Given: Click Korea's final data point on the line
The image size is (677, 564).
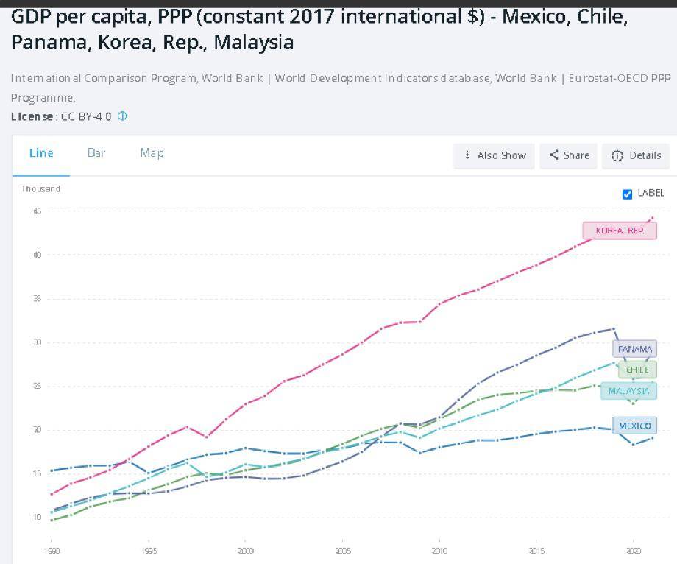Looking at the screenshot, I should tap(653, 217).
